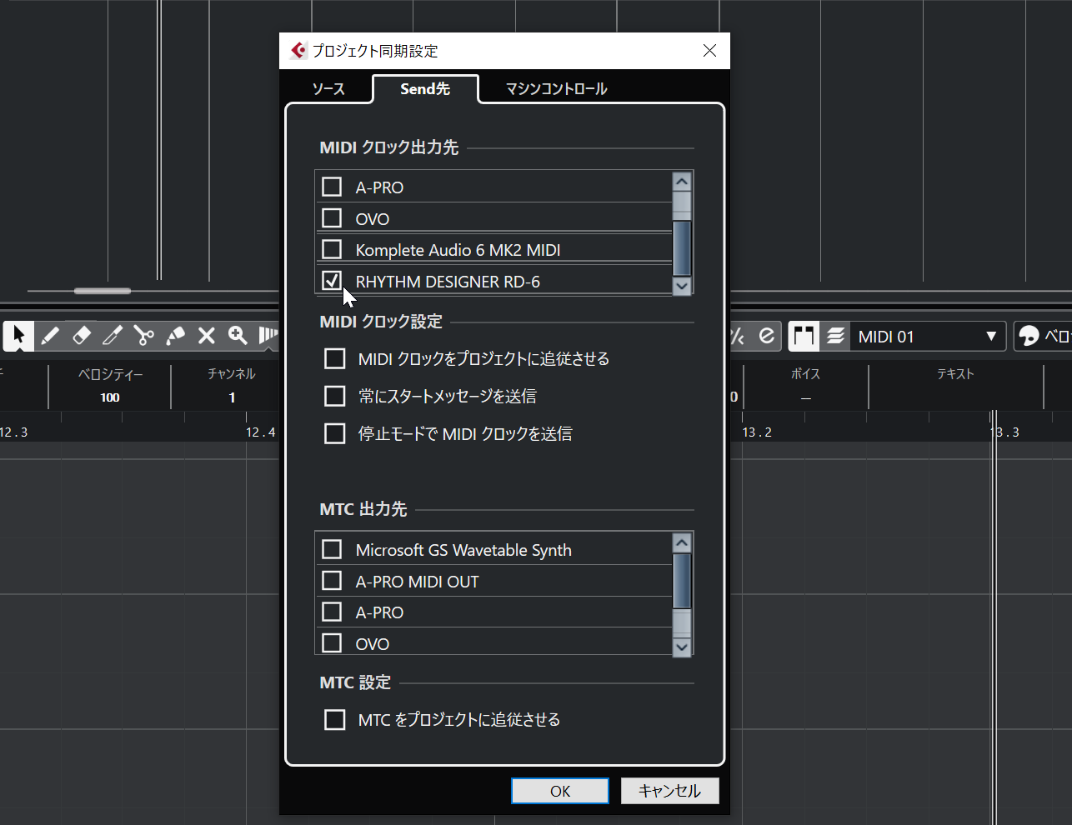Check 常にスタートメッセージを送信
1072x825 pixels.
click(x=334, y=396)
